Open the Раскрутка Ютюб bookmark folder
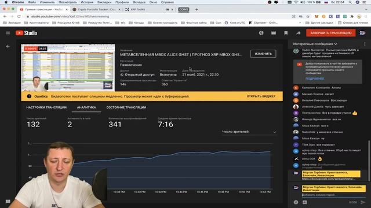 tap(66, 23)
